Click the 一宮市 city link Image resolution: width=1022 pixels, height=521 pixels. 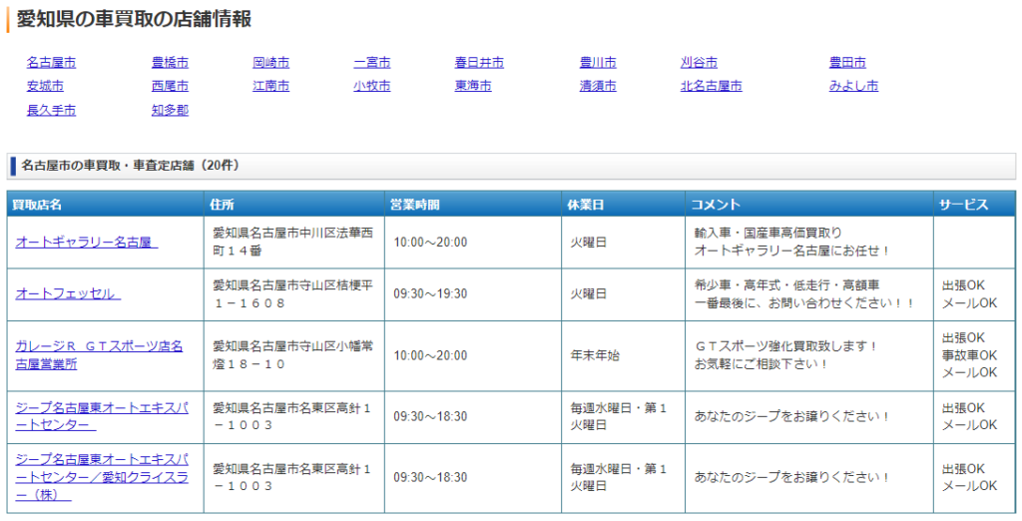point(371,63)
